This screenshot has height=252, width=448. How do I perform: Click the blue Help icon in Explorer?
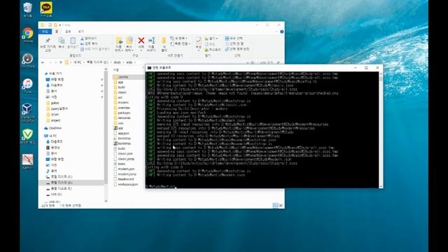281,31
